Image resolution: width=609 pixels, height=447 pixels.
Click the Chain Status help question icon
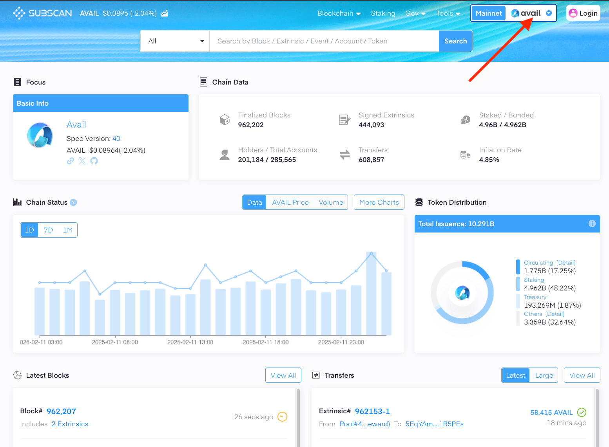pyautogui.click(x=73, y=202)
